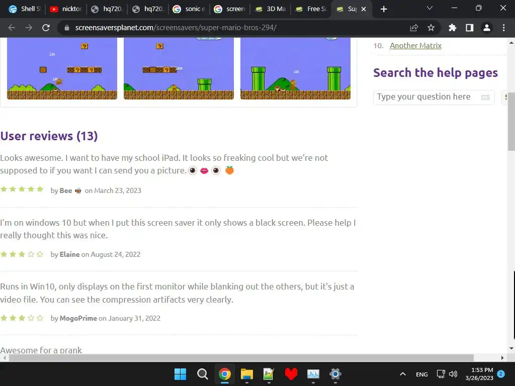Open the browser side panel
This screenshot has width=515, height=386.
click(470, 28)
